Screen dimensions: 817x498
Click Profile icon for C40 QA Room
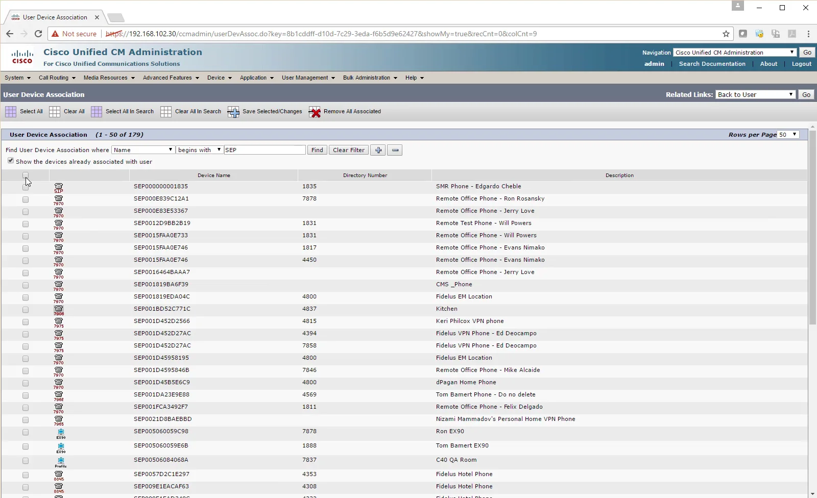coord(61,462)
